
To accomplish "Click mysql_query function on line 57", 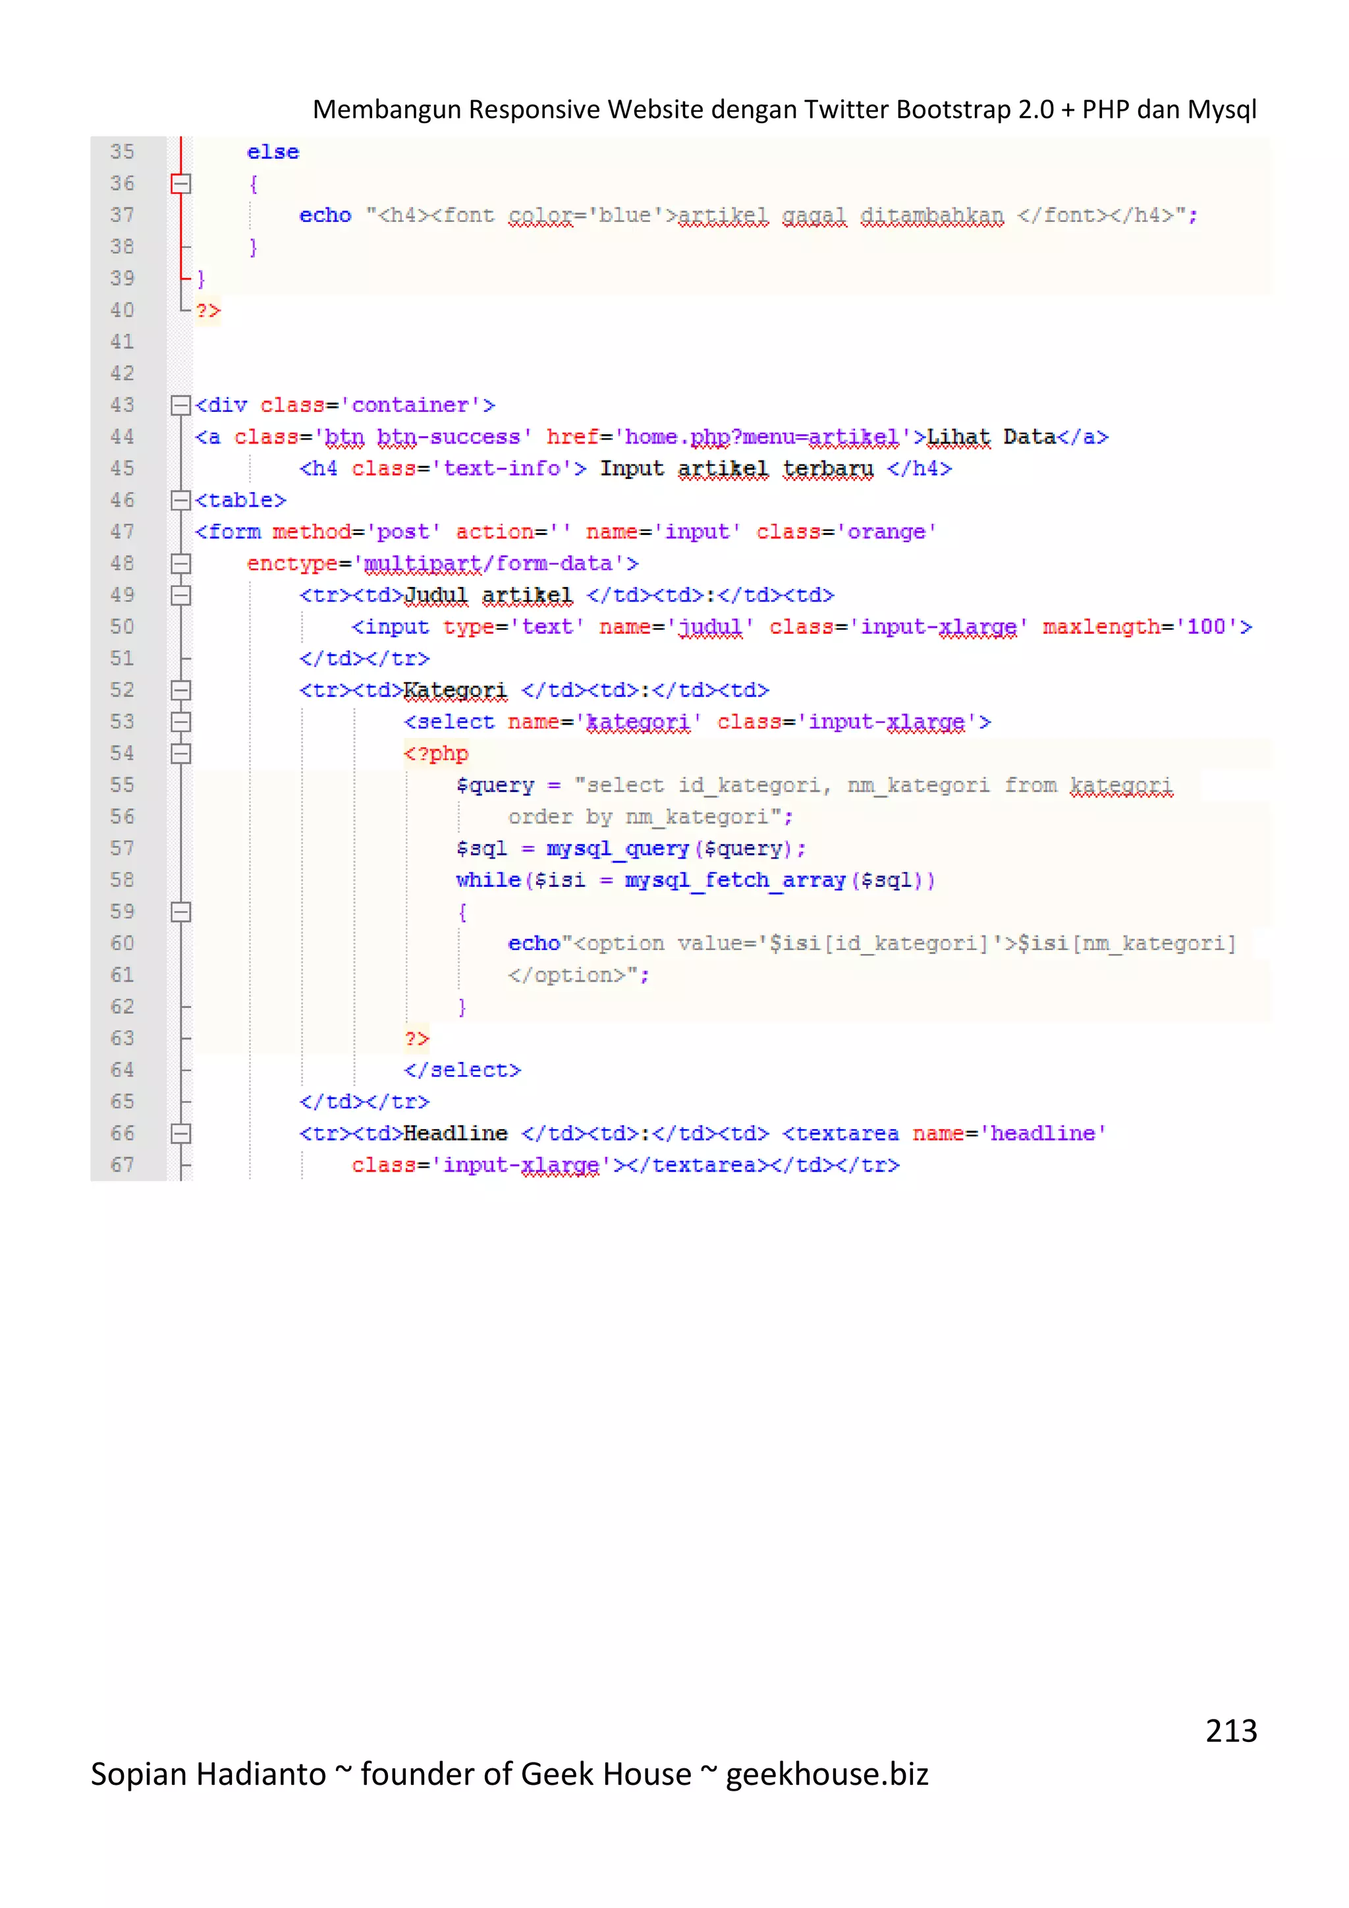I will 618,849.
